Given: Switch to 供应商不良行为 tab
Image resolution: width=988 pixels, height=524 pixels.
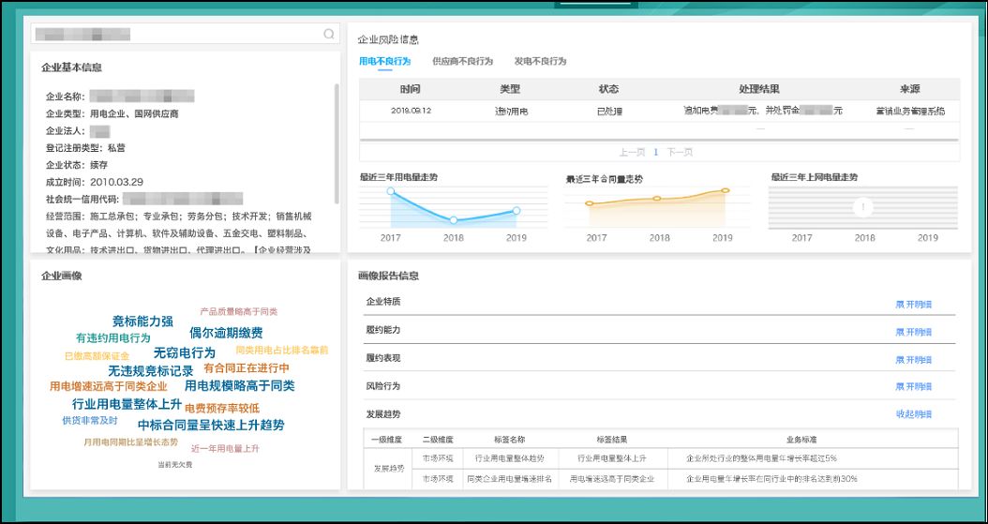Looking at the screenshot, I should coord(462,61).
